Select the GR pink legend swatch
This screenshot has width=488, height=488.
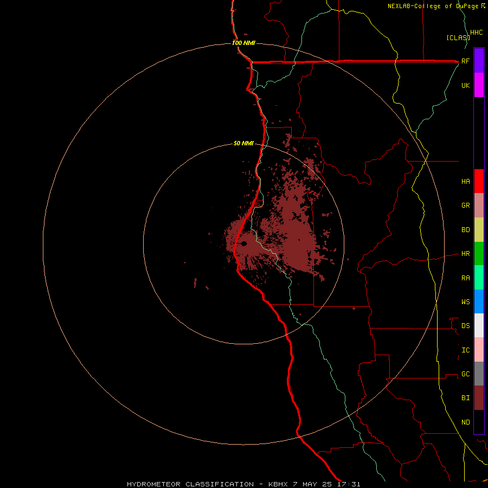479,206
